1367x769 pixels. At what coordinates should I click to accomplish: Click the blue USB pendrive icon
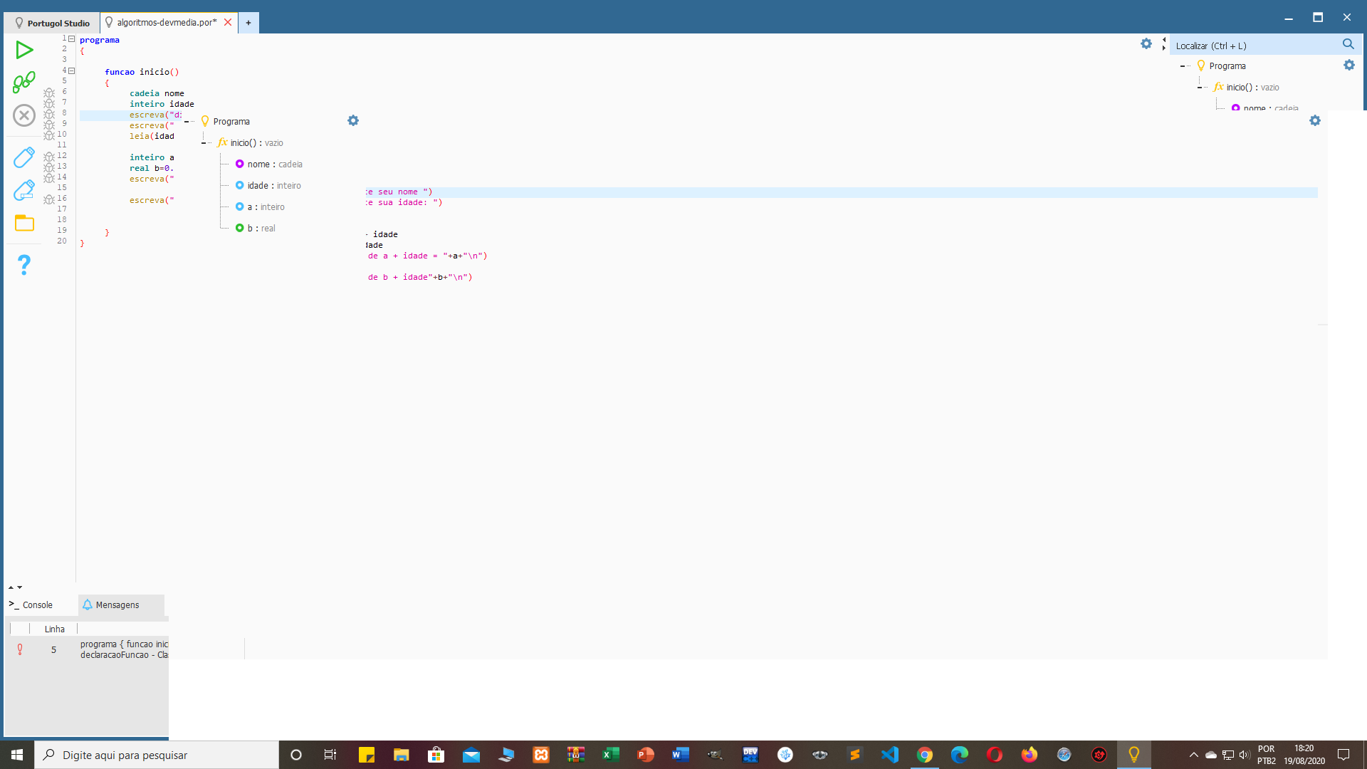pyautogui.click(x=24, y=157)
